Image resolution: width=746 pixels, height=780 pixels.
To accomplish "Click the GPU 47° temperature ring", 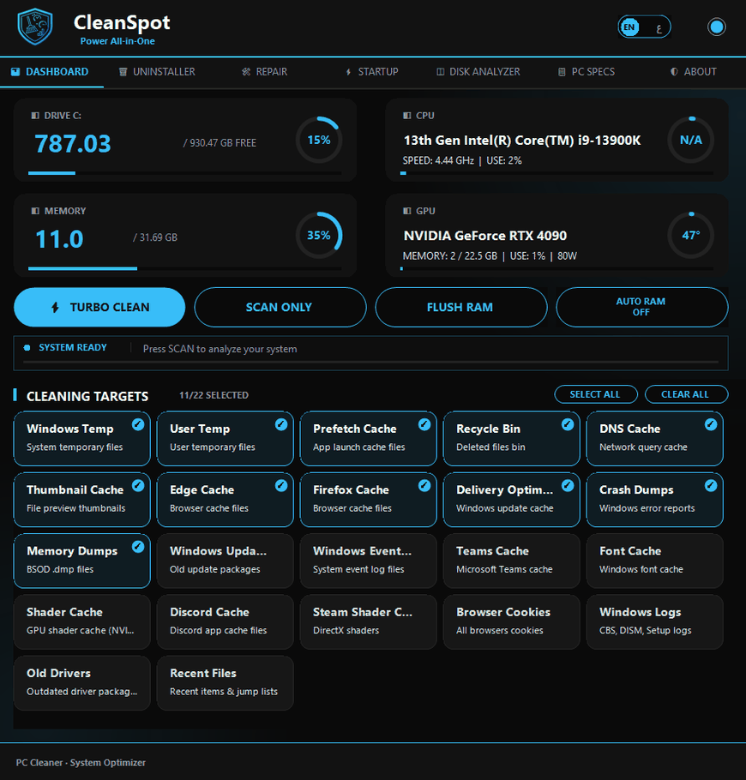I will [x=691, y=236].
